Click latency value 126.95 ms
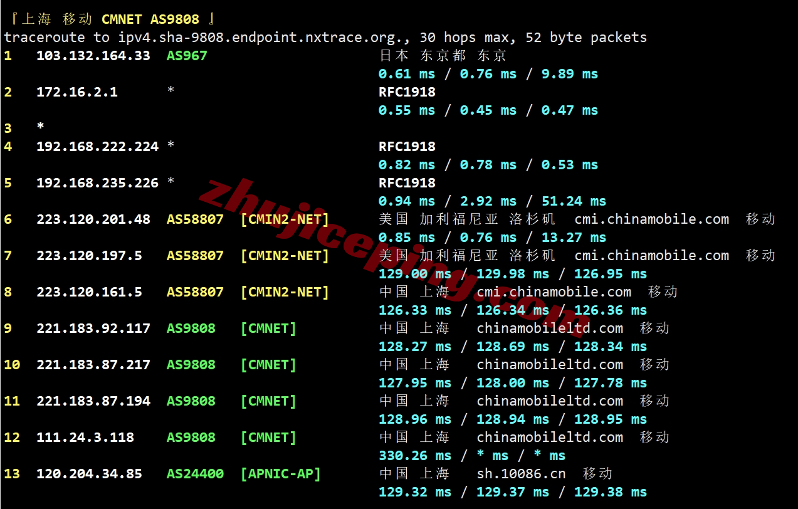 [x=611, y=274]
